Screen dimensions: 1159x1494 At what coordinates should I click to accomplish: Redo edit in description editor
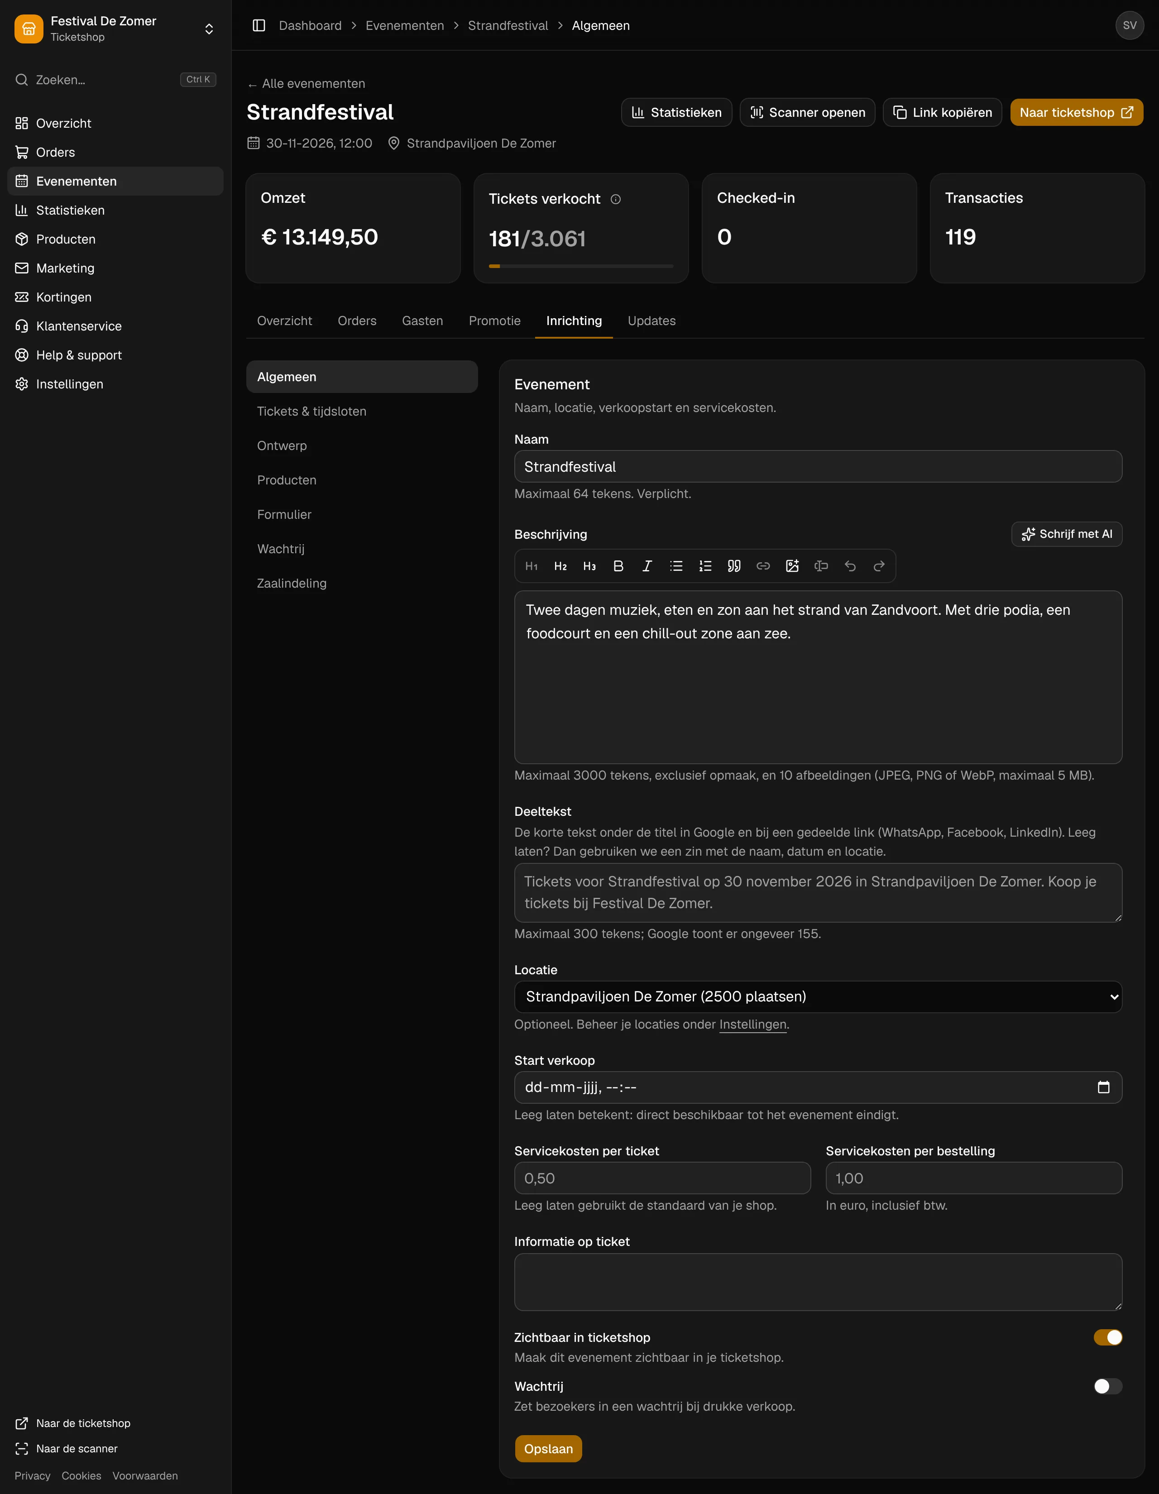[x=879, y=566]
